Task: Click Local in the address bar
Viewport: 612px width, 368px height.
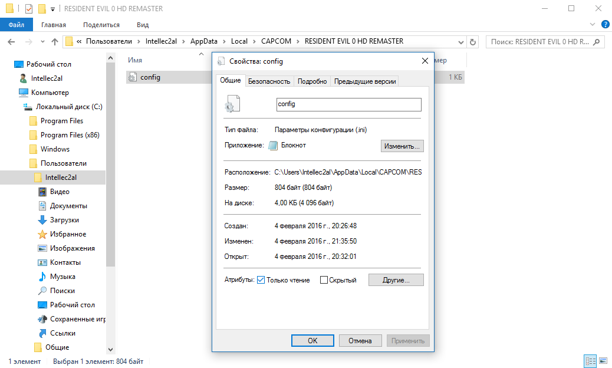Action: pyautogui.click(x=239, y=41)
